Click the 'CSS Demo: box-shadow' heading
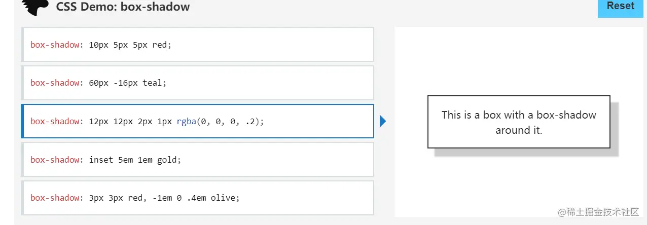The height and width of the screenshot is (225, 647). pyautogui.click(x=123, y=7)
